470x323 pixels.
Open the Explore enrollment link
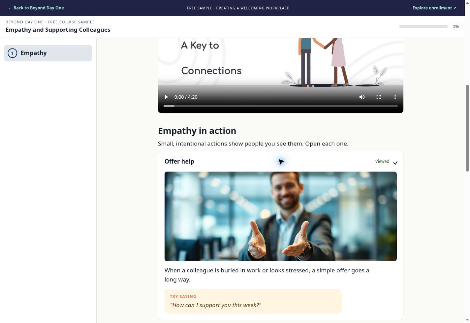point(434,8)
